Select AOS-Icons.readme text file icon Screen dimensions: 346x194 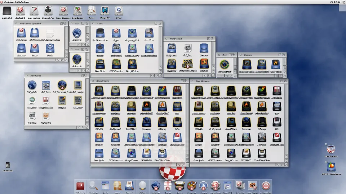[x=50, y=34]
